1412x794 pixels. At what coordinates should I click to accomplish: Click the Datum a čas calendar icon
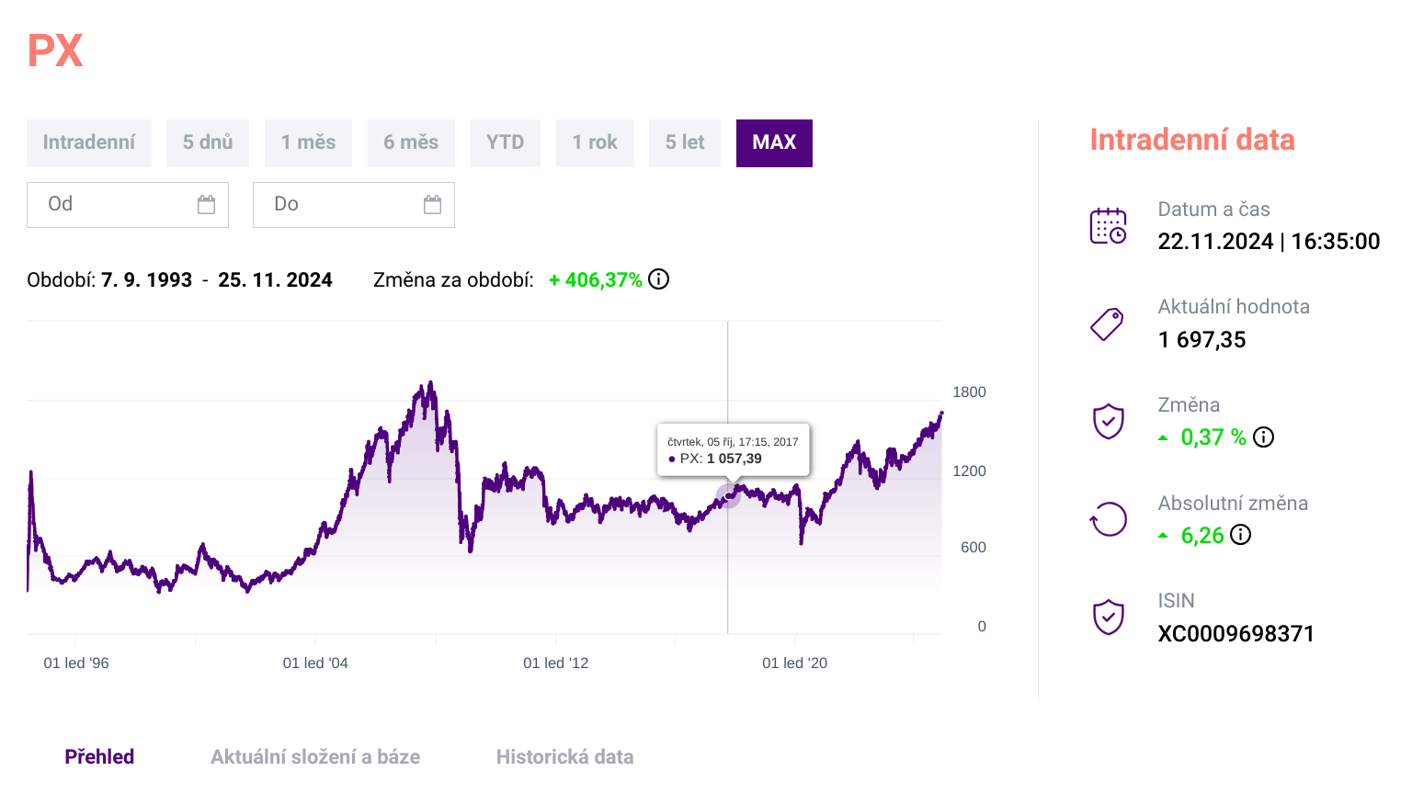click(x=1108, y=226)
